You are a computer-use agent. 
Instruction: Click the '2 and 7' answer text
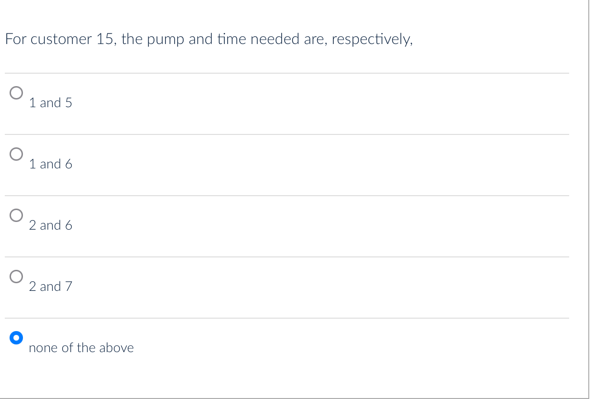point(50,286)
